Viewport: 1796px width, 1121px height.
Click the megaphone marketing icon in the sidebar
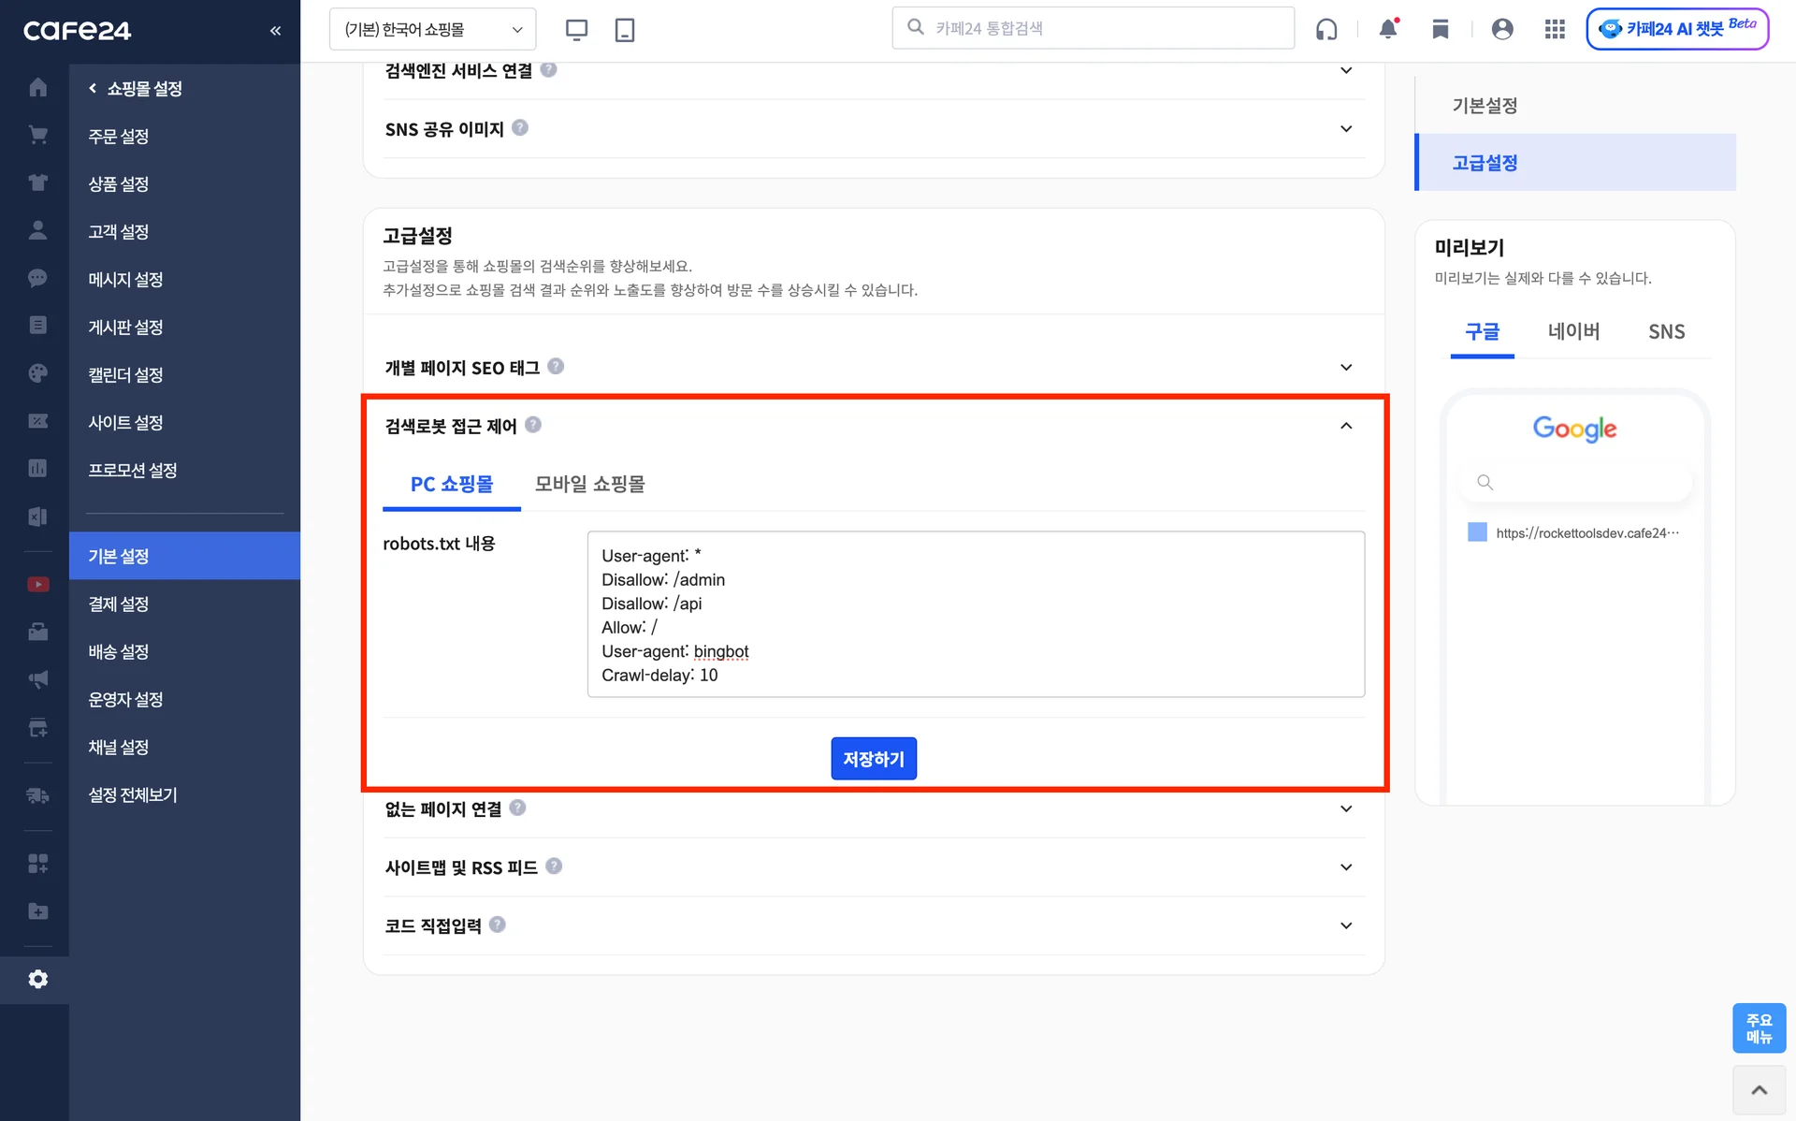(x=37, y=678)
